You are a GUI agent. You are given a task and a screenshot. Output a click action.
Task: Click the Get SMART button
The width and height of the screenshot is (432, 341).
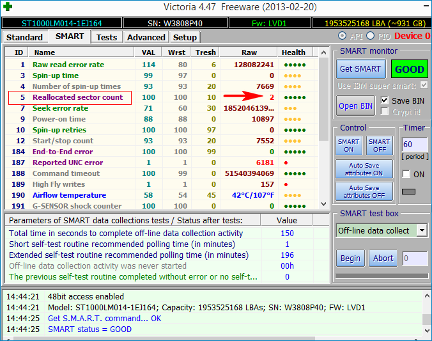pos(360,69)
